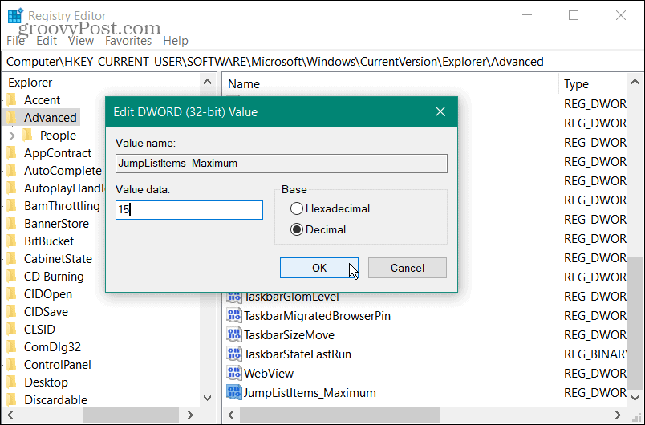The image size is (645, 425).
Task: Cancel the Edit DWORD dialog
Action: coord(407,268)
